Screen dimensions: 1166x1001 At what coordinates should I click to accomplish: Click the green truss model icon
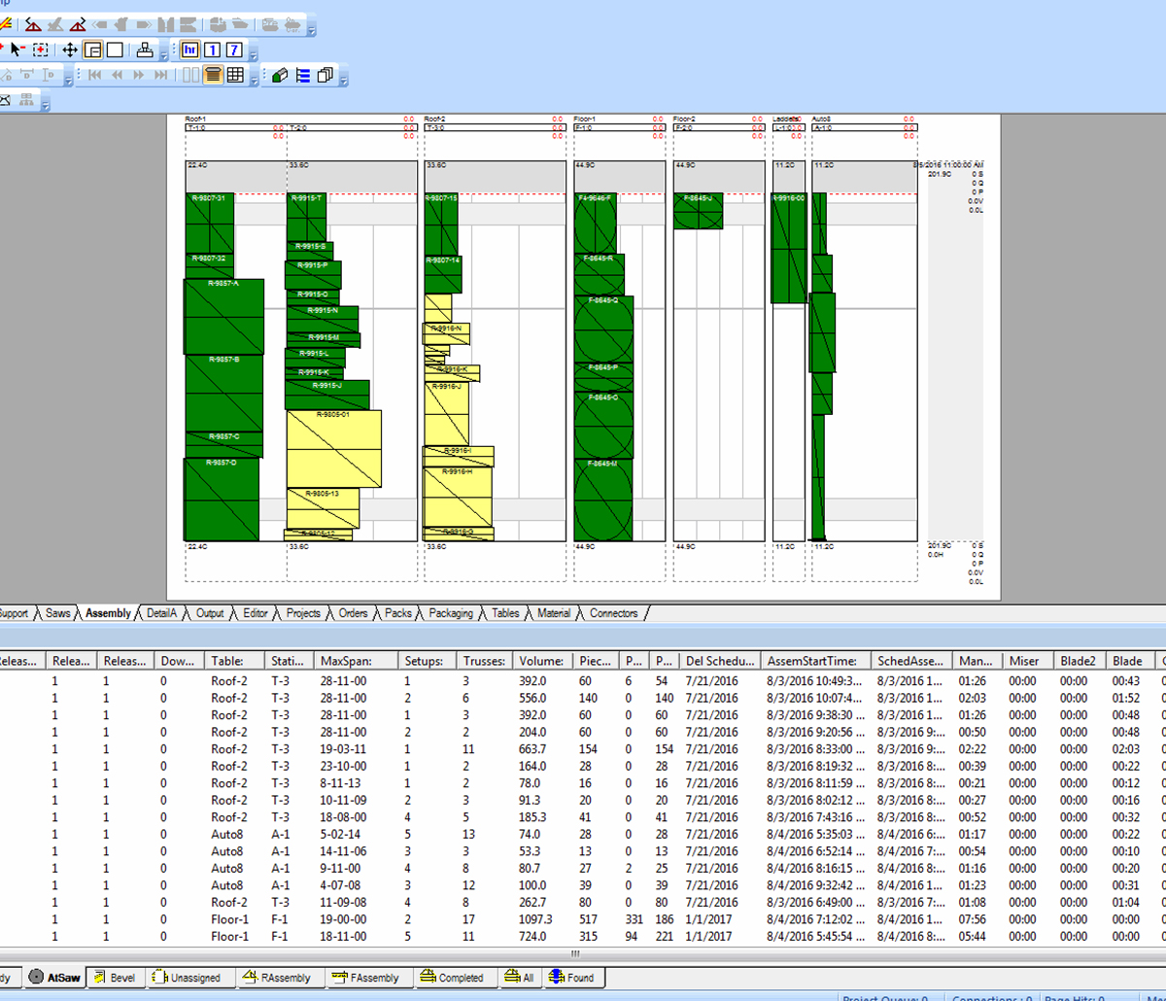click(280, 75)
